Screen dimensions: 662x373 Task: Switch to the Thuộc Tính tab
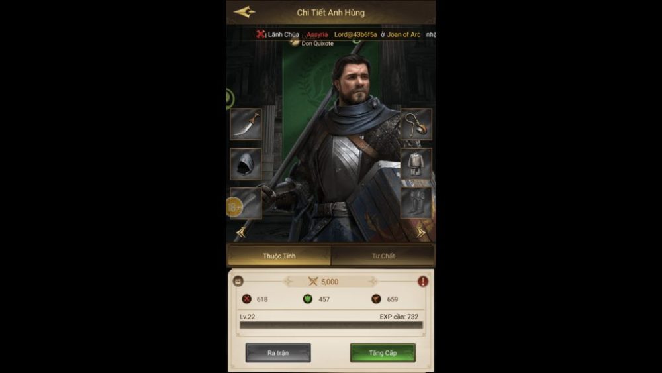(x=279, y=256)
